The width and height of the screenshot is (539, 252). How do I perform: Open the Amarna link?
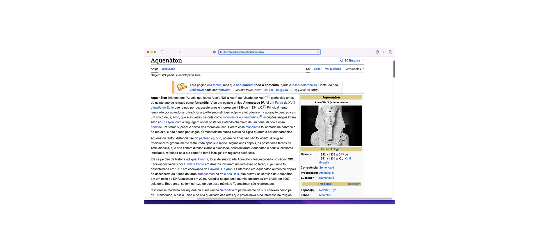[203, 159]
